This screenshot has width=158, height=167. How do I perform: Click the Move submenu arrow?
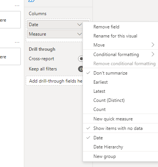click(153, 45)
